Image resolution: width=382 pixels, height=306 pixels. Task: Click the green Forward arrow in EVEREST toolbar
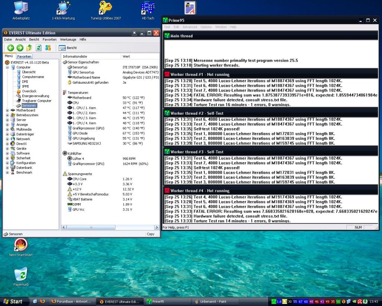tap(20, 48)
